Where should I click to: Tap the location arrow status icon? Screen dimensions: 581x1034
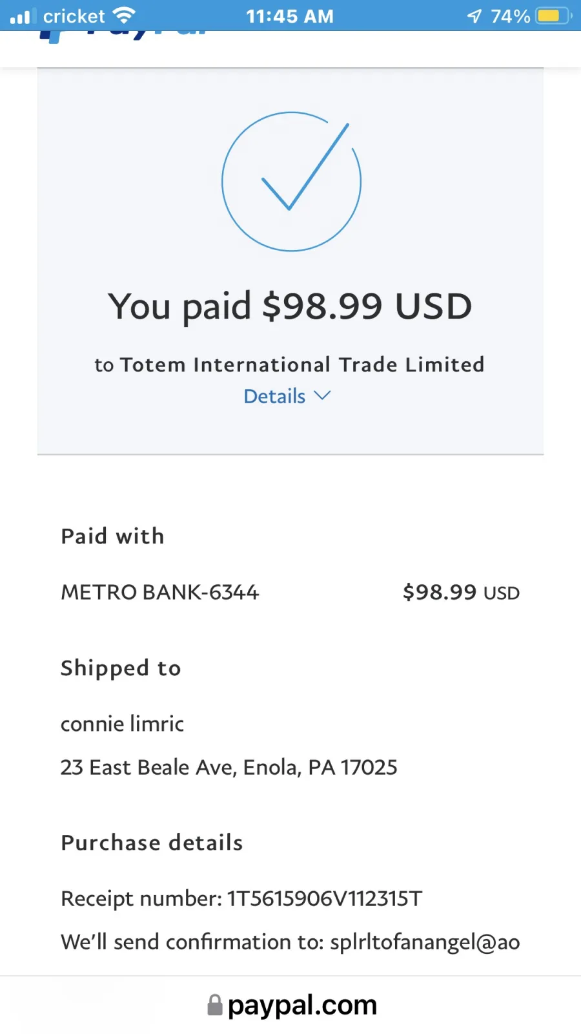coord(474,16)
